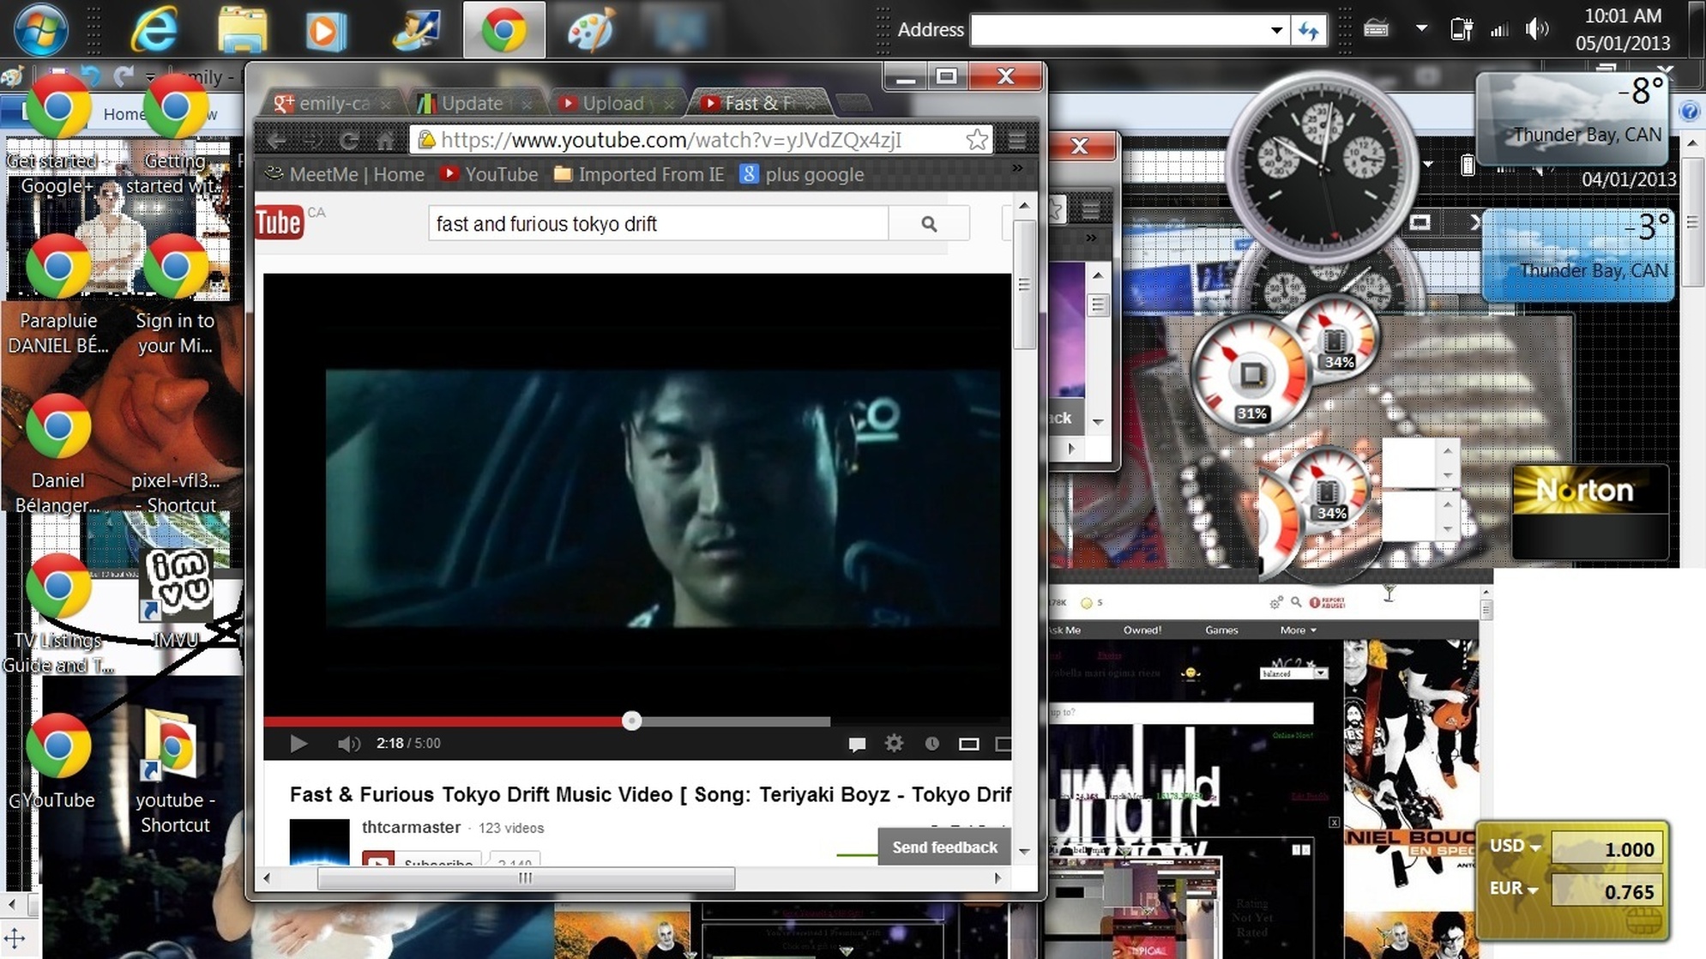The width and height of the screenshot is (1706, 959).
Task: Click the Report Abuse icon on background page
Action: pyautogui.click(x=1328, y=602)
